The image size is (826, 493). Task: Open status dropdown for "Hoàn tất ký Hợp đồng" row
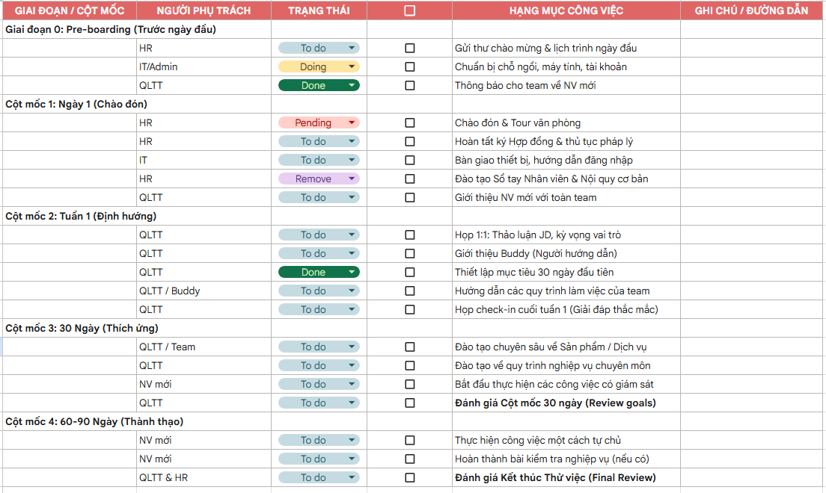tap(352, 141)
